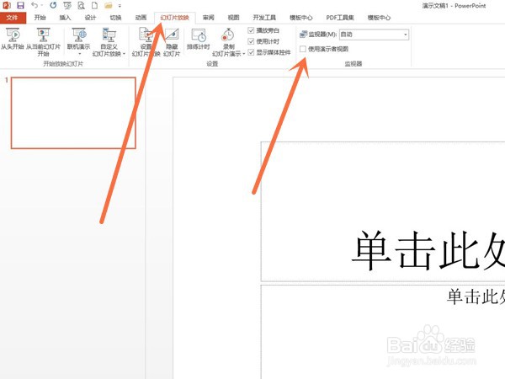
Task: Click the quick access Start From Beginning icon
Action: (x=67, y=6)
